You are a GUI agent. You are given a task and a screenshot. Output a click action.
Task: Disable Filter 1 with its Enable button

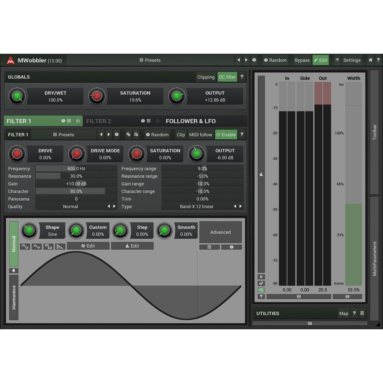point(226,134)
